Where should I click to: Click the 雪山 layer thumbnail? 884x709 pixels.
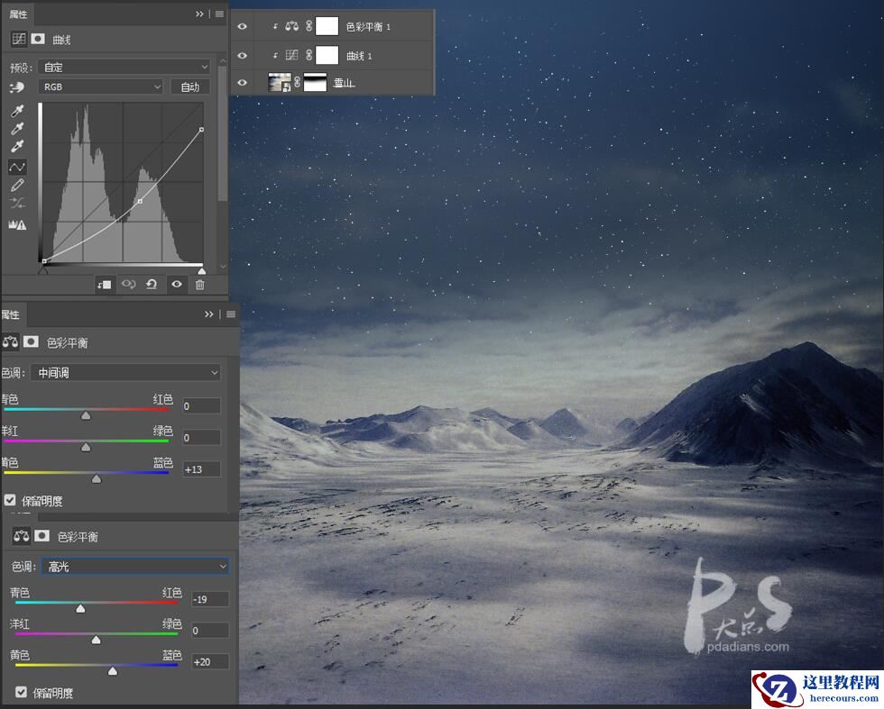tap(281, 82)
